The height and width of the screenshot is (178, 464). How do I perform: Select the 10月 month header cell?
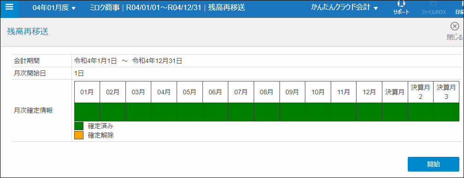point(318,92)
